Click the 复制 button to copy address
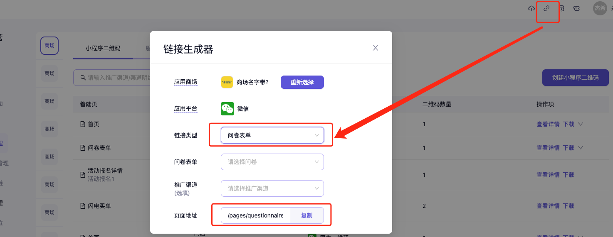Image resolution: width=613 pixels, height=237 pixels. point(306,215)
